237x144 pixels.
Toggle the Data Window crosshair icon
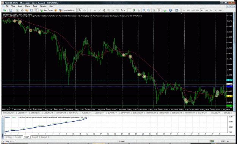point(22,10)
